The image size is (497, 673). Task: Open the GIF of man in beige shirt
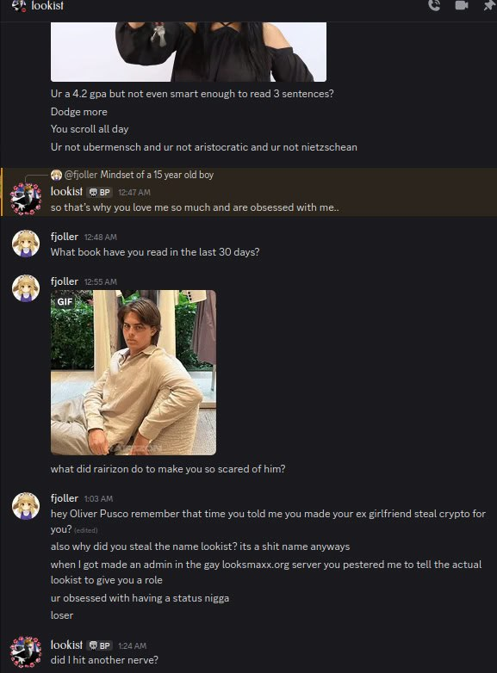coord(134,373)
